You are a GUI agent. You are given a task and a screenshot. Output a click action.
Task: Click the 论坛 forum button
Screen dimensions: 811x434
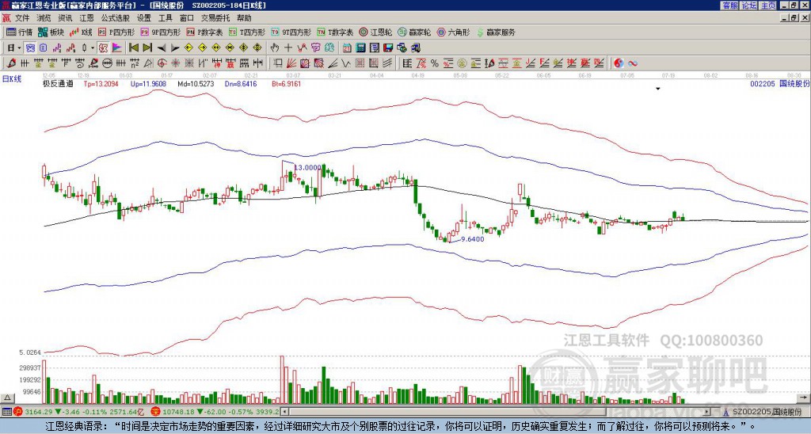pyautogui.click(x=748, y=6)
